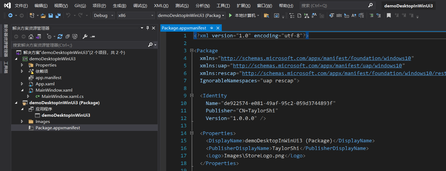
Task: Select the demoDesktopInWinUi3 (Package) project
Action: (64, 103)
